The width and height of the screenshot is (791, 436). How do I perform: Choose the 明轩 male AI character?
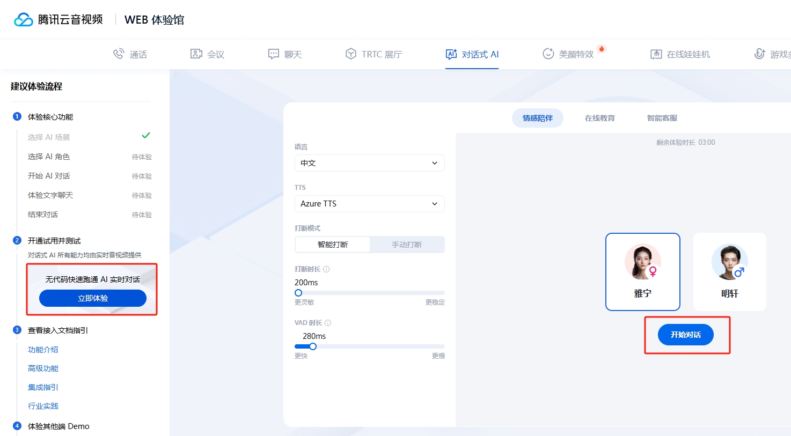[729, 271]
